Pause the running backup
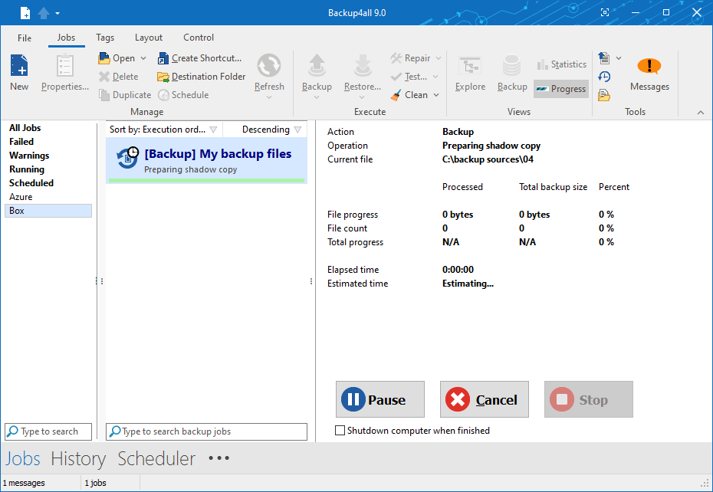Screen dimensions: 713x492 380,399
